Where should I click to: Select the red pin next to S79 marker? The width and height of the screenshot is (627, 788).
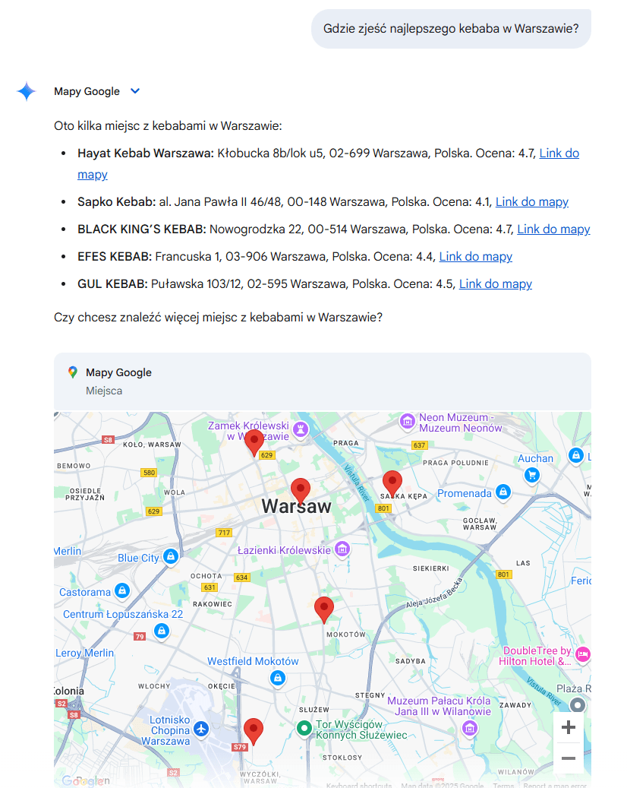(253, 731)
